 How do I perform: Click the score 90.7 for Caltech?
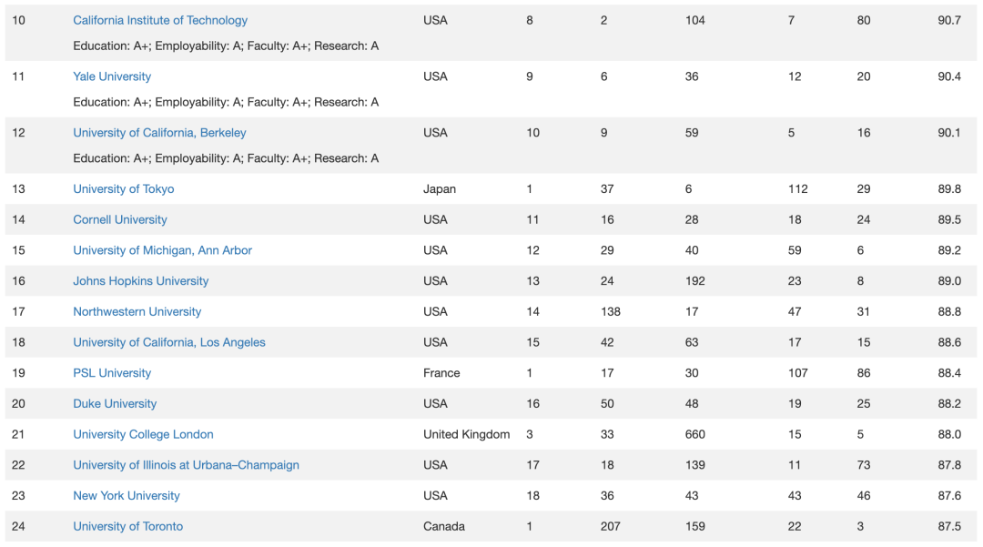[x=949, y=20]
